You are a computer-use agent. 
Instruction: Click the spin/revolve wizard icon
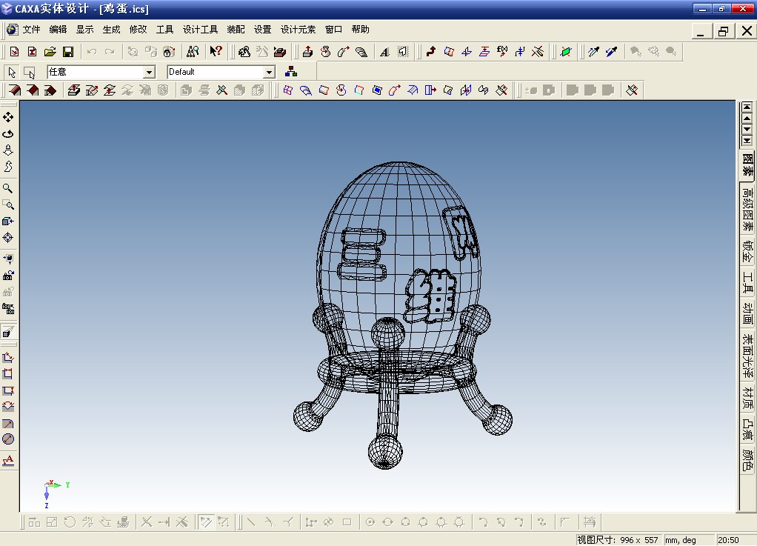(325, 52)
